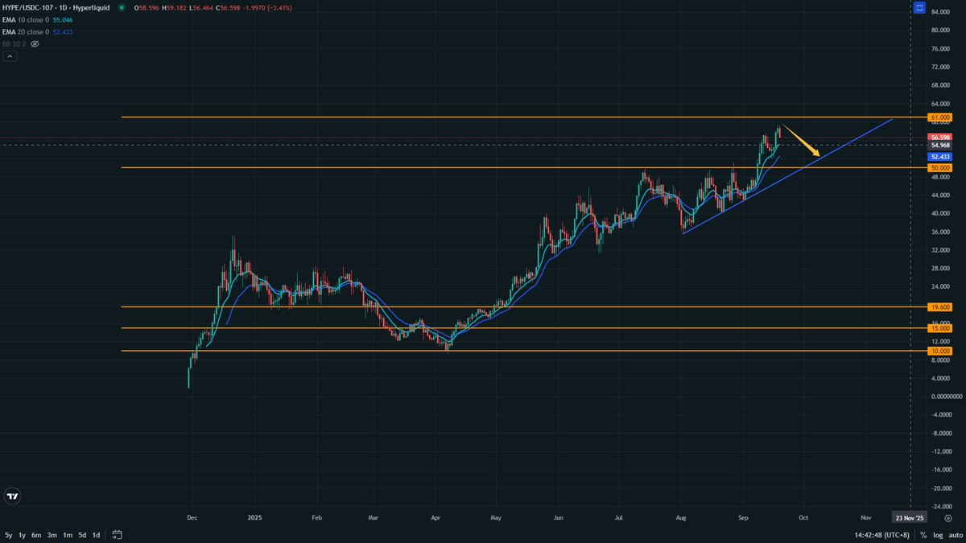Click the Apr label on time axis
The height and width of the screenshot is (543, 966).
click(x=435, y=519)
